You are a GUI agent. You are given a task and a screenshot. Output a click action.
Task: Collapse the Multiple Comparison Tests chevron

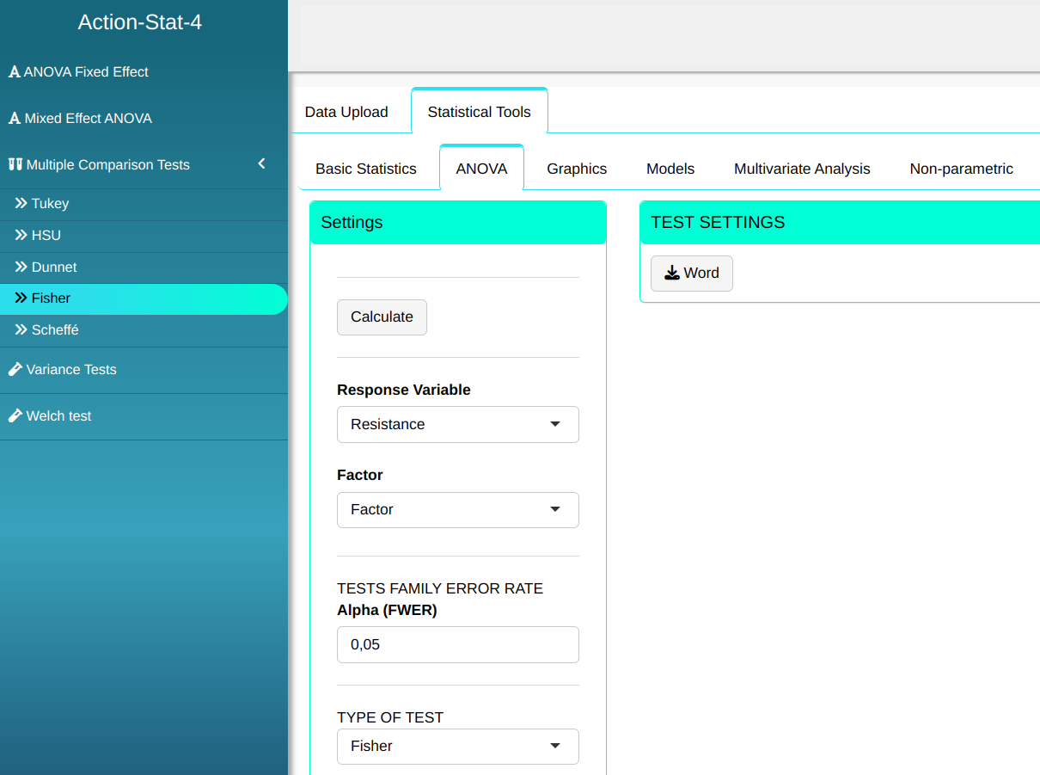pyautogui.click(x=261, y=164)
